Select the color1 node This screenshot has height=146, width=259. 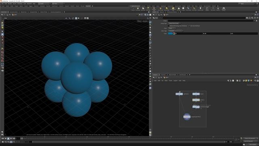click(196, 100)
